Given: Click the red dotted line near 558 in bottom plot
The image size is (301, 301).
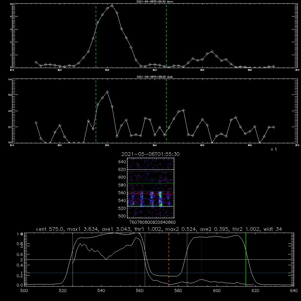Looking at the screenshot, I should coord(136,259).
